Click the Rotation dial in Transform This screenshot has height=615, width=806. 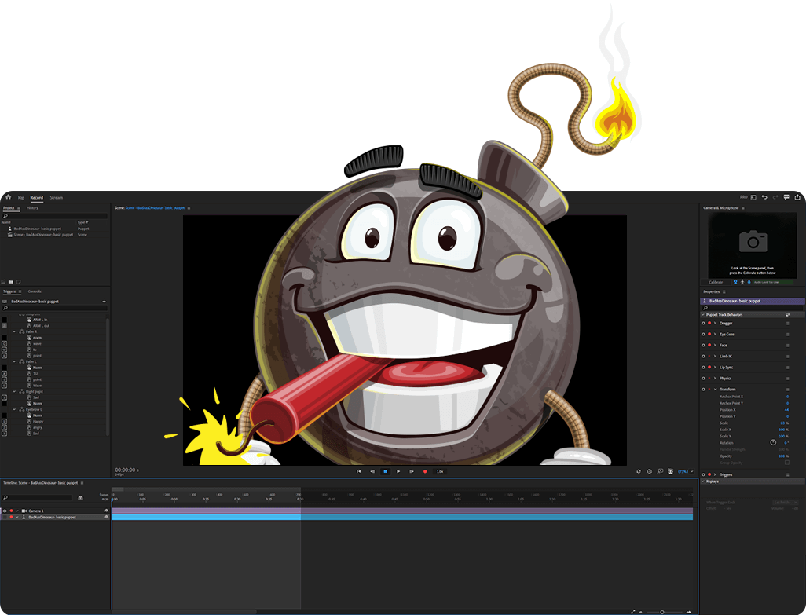773,442
